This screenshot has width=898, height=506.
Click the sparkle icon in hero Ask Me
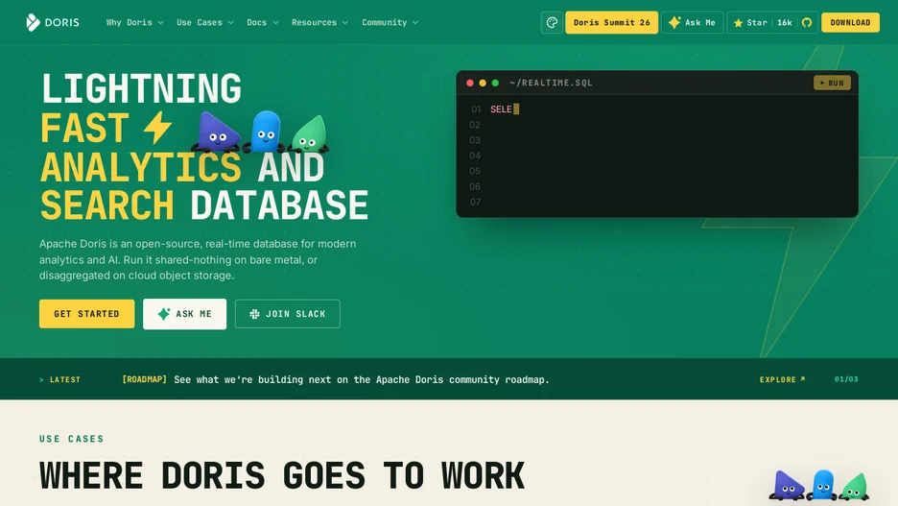coord(164,314)
